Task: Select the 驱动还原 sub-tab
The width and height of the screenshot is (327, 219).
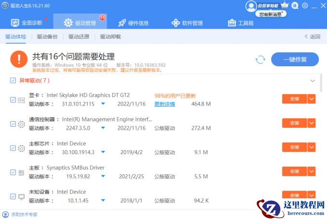Action: click(79, 36)
